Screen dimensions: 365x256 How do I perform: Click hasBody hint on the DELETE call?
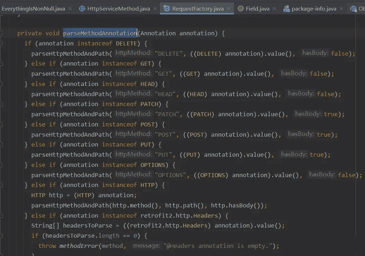point(315,53)
